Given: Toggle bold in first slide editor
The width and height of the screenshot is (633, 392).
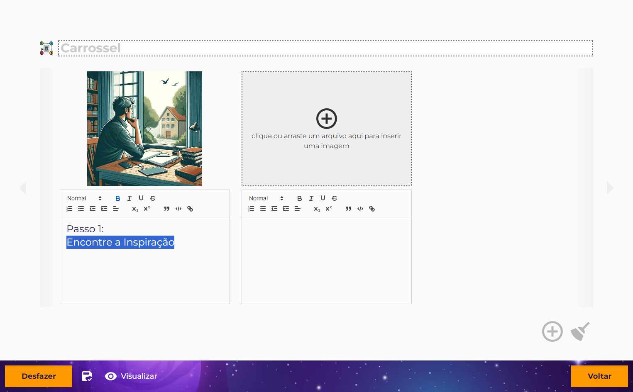Looking at the screenshot, I should coord(118,198).
